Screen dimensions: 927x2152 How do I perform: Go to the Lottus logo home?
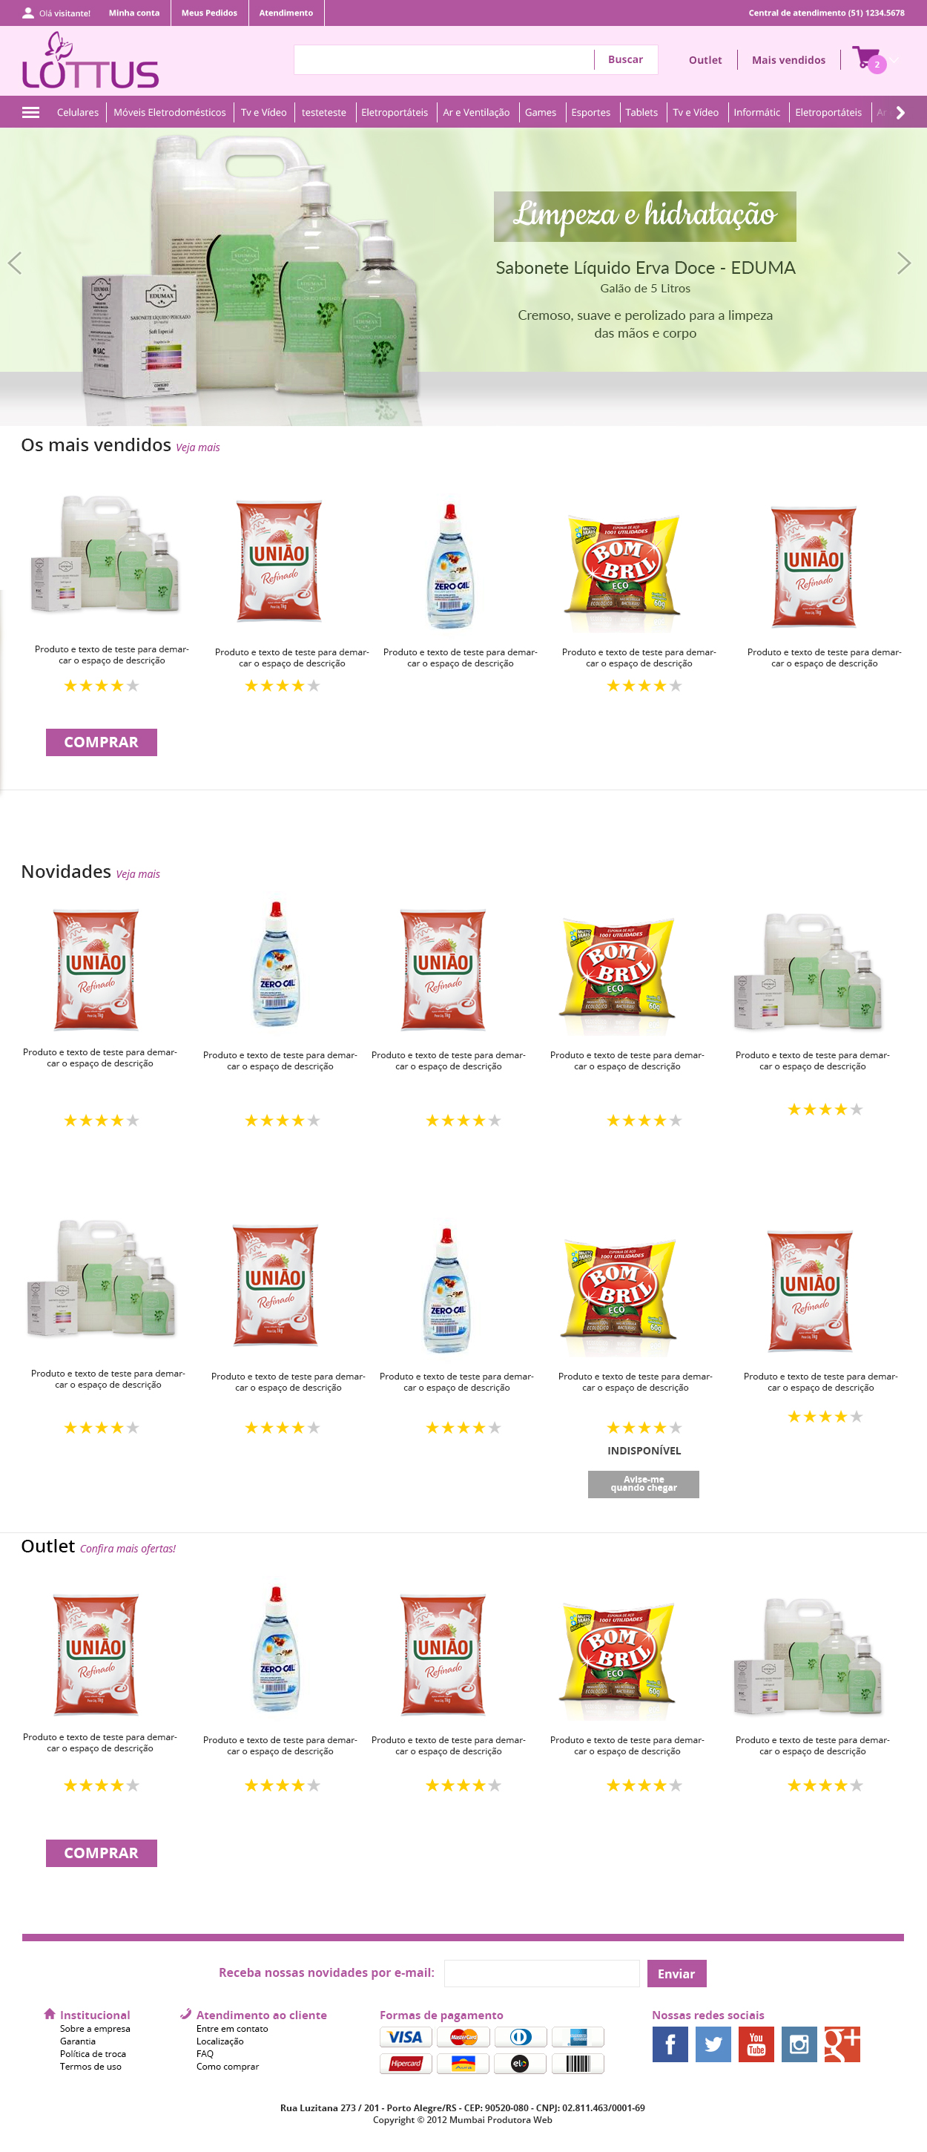[x=90, y=60]
